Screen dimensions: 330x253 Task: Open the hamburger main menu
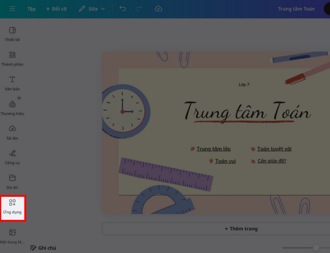(12, 9)
